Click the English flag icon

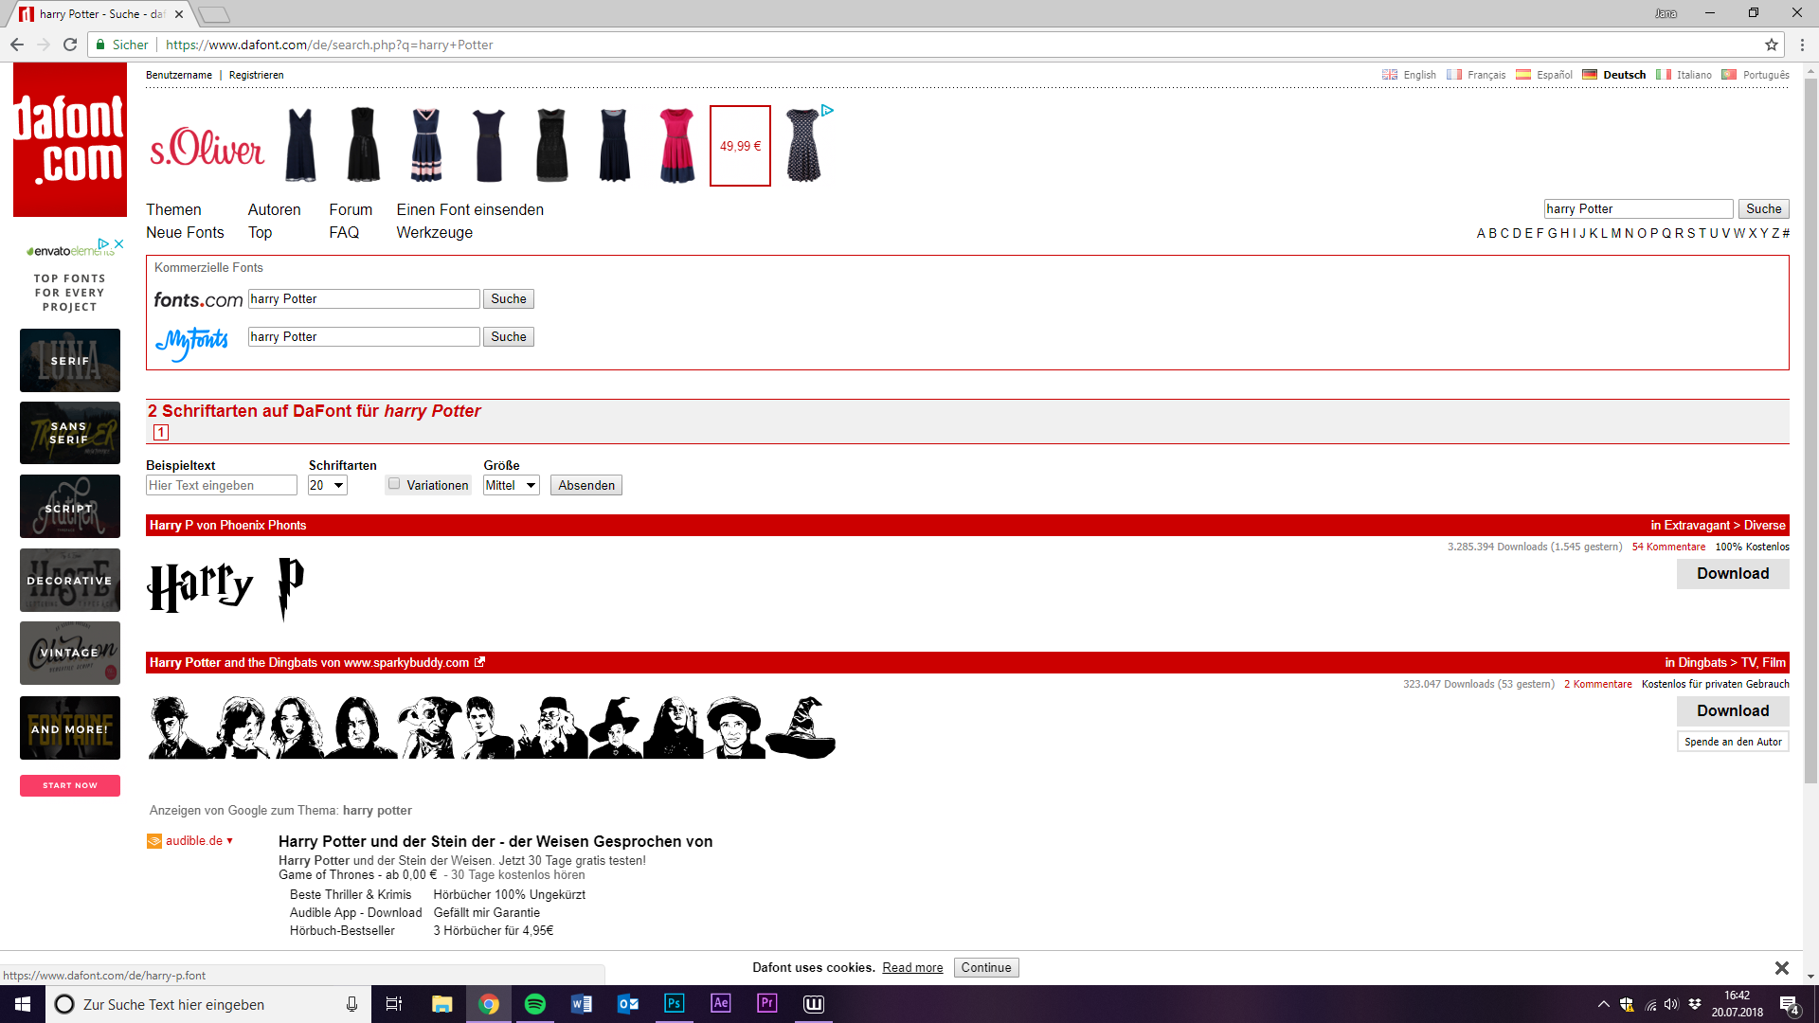[1390, 75]
